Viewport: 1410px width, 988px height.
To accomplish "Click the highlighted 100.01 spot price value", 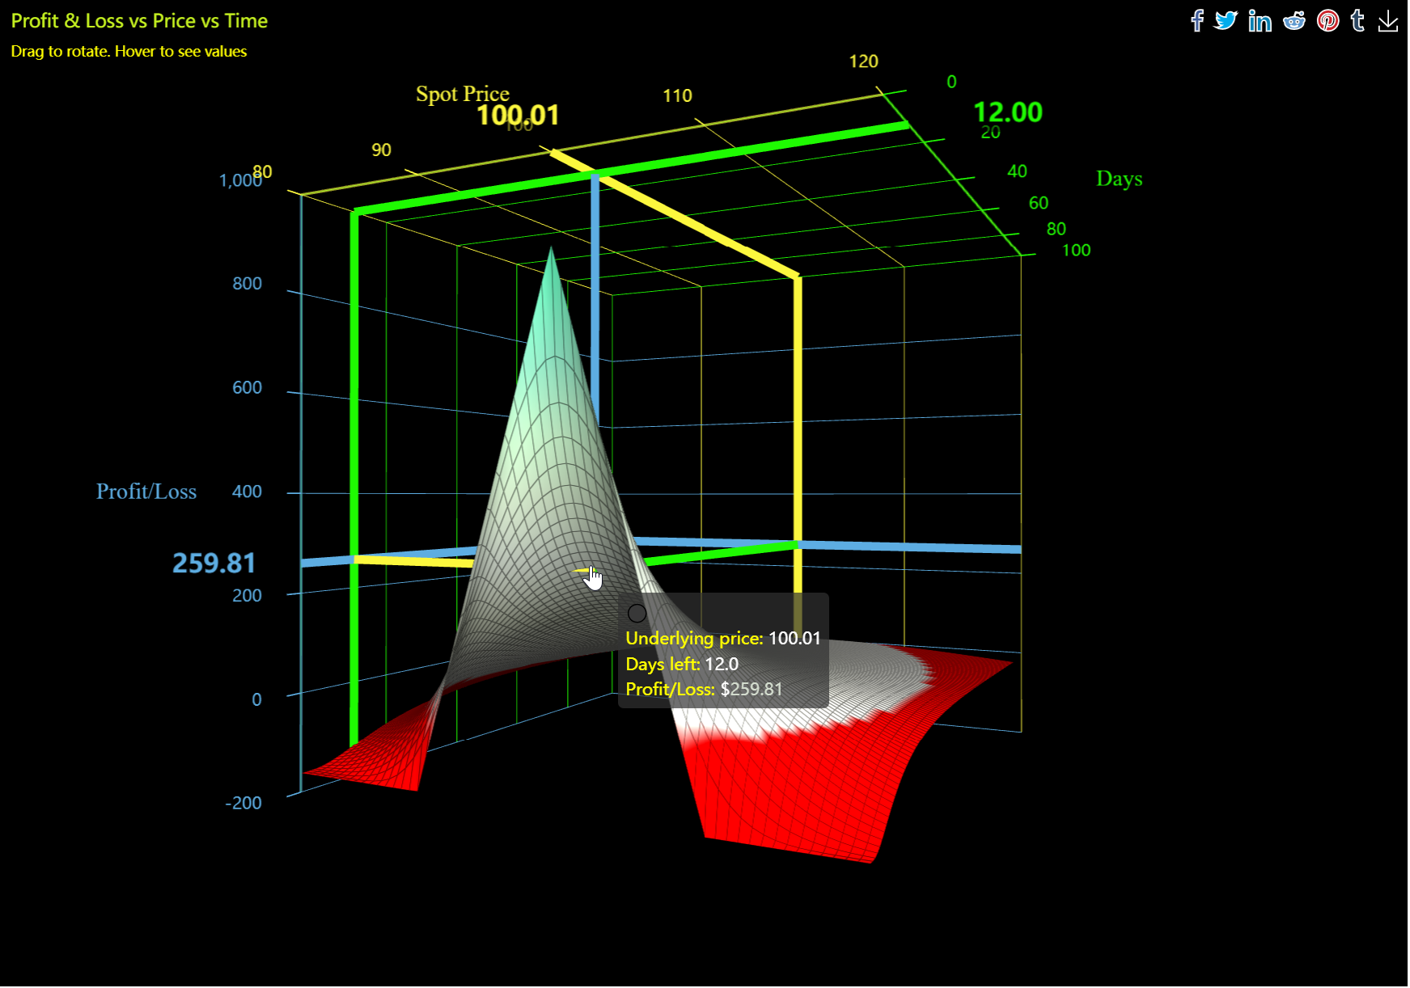I will coord(518,115).
